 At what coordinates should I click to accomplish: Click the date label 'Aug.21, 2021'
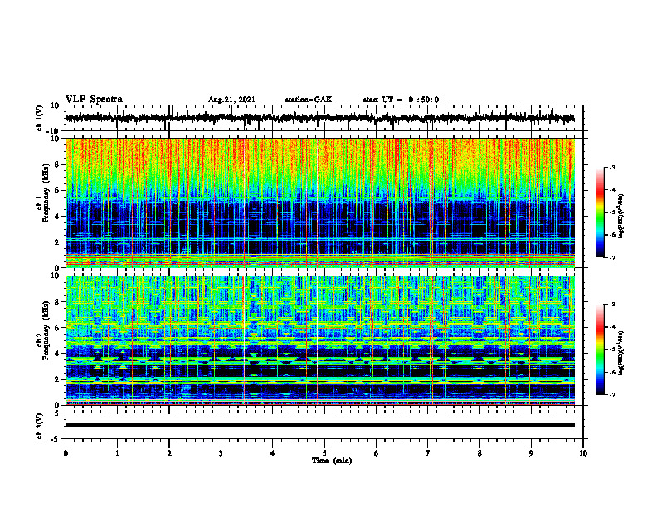click(x=231, y=100)
